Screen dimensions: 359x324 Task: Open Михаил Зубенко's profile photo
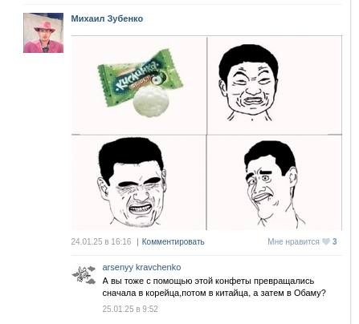43,33
